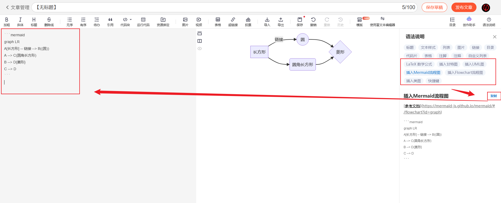Viewport: 501px width, 203px height.
Task: Toggle table of contents (目录) in toolbar
Action: [x=452, y=22]
